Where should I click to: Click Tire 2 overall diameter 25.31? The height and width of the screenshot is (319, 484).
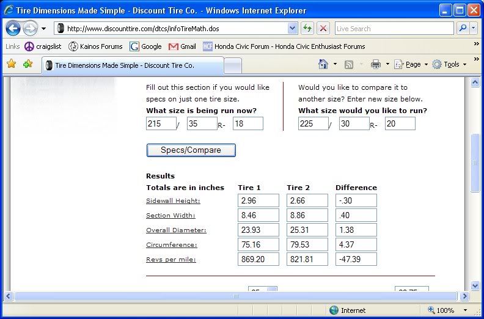tap(307, 230)
